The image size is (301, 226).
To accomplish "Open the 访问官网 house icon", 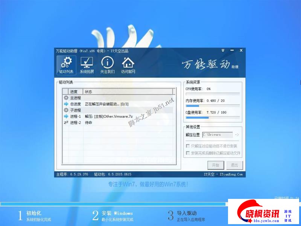I will coord(128,65).
